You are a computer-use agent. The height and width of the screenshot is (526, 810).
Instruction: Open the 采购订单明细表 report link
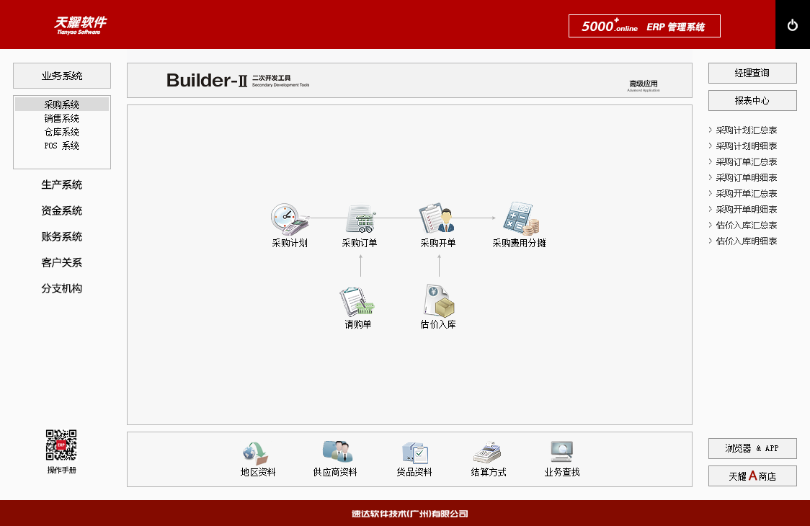coord(747,178)
